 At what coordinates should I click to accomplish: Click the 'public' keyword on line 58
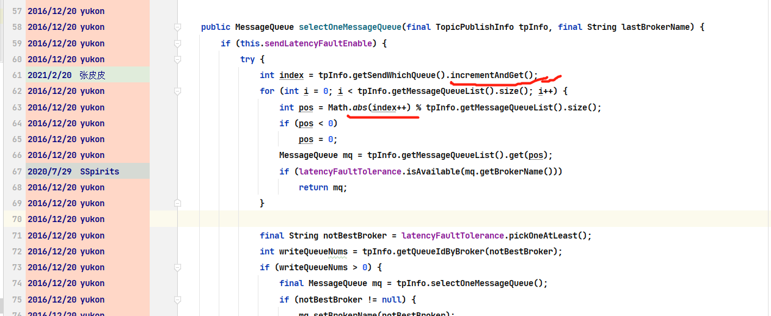click(x=216, y=27)
